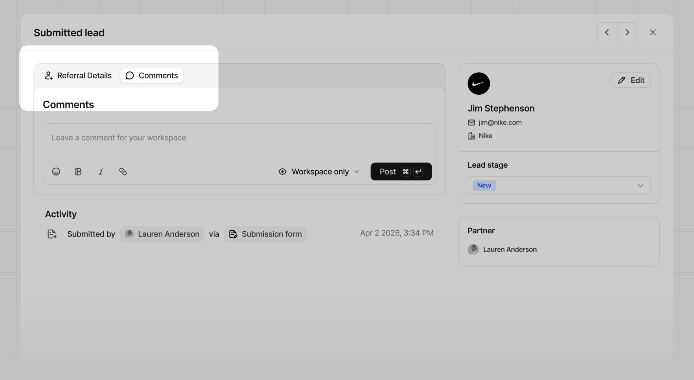Toggle italic formatting in comment box
The width and height of the screenshot is (694, 380).
101,171
